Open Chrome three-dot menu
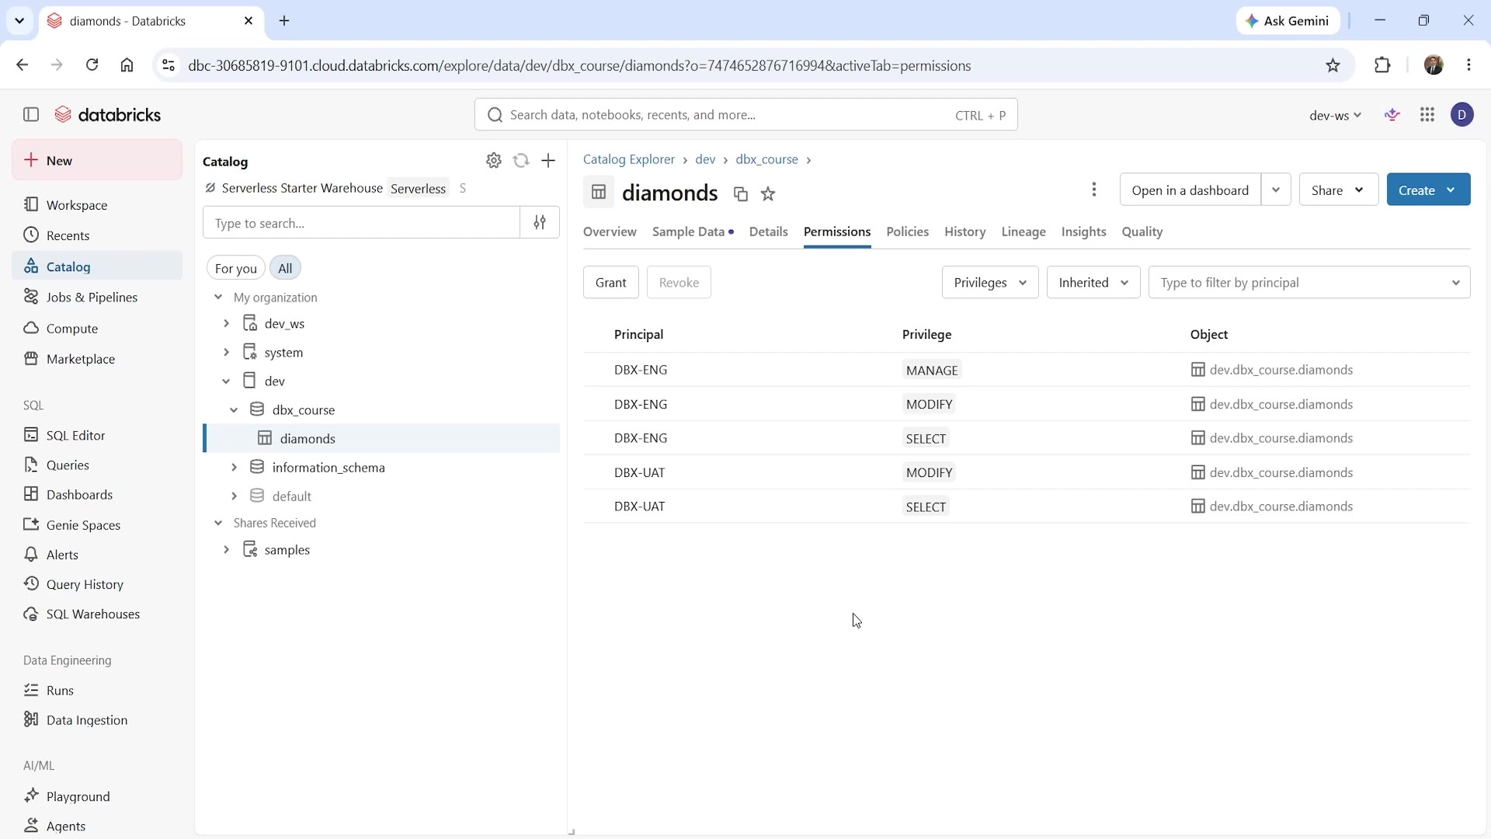The image size is (1491, 839). point(1469,65)
